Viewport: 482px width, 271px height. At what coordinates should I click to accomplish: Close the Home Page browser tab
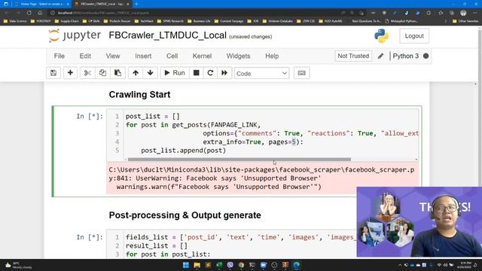68,4
